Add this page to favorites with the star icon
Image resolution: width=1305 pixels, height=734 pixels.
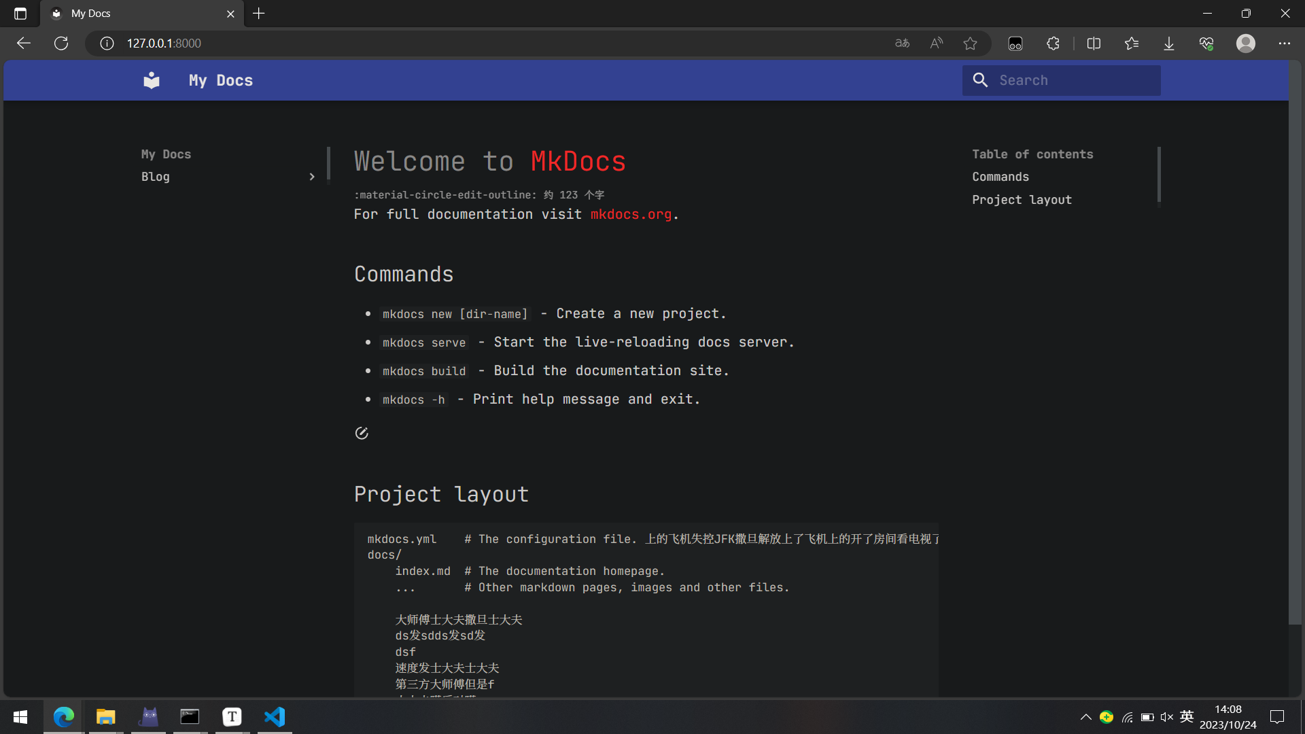pyautogui.click(x=970, y=43)
